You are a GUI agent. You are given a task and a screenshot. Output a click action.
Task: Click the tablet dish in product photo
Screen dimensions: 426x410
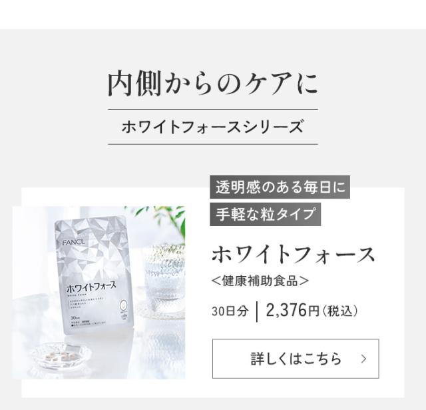[61, 356]
